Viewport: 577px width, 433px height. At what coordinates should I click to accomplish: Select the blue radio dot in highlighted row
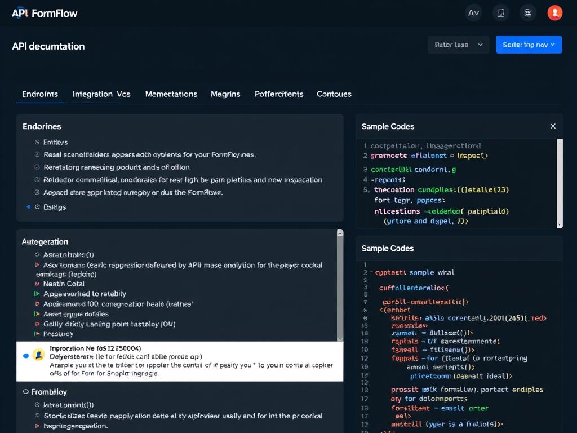[25, 356]
